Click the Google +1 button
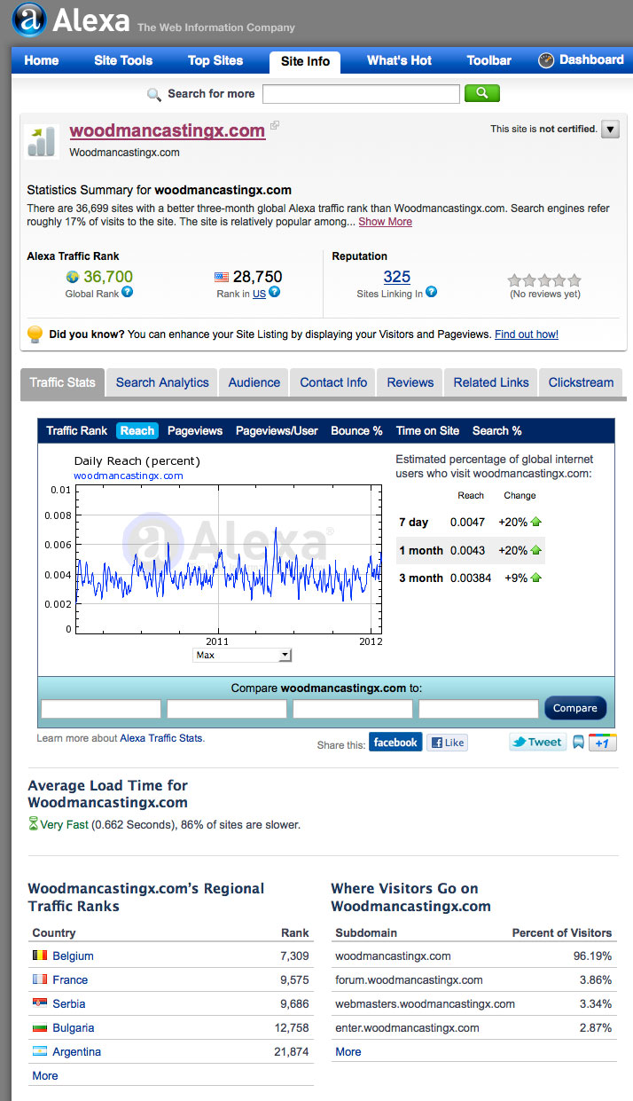The image size is (633, 1101). (603, 743)
